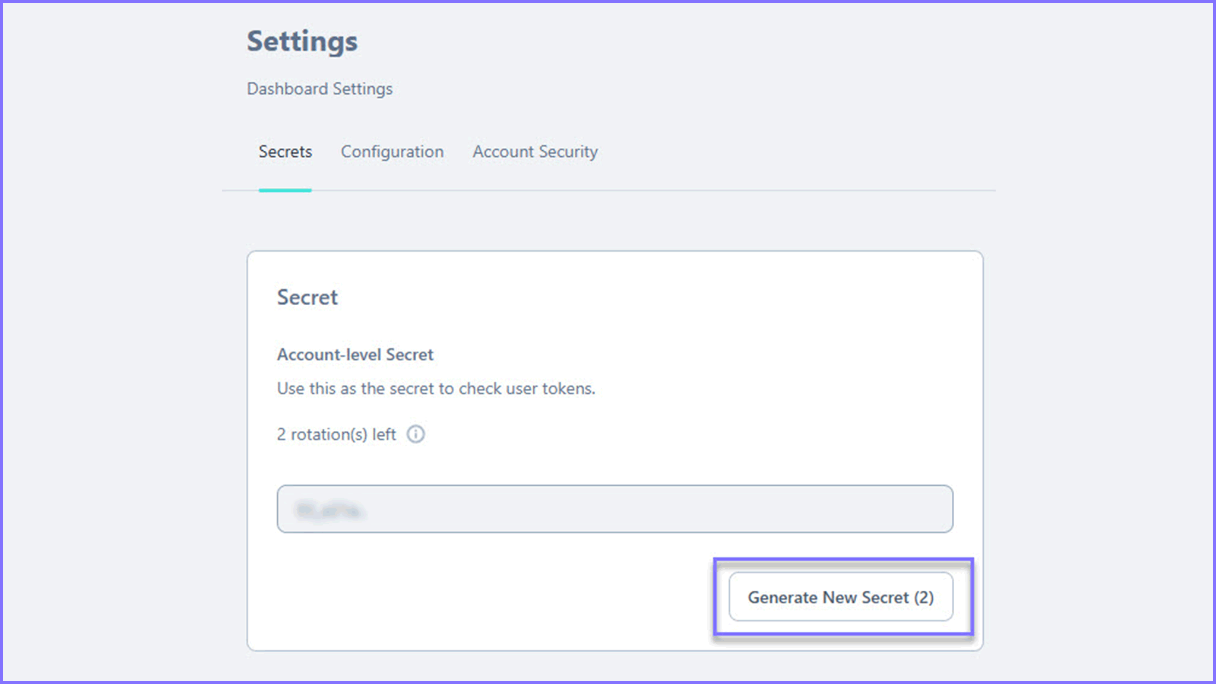The height and width of the screenshot is (684, 1216).
Task: Select the Secrets tab
Action: [x=285, y=152]
